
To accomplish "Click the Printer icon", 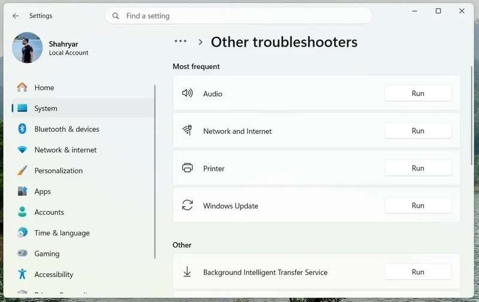I will pos(187,168).
